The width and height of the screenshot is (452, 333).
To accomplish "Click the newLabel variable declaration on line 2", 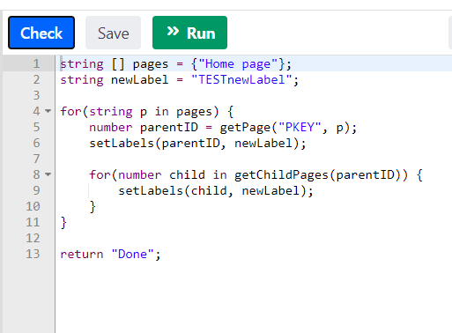I will tap(139, 80).
